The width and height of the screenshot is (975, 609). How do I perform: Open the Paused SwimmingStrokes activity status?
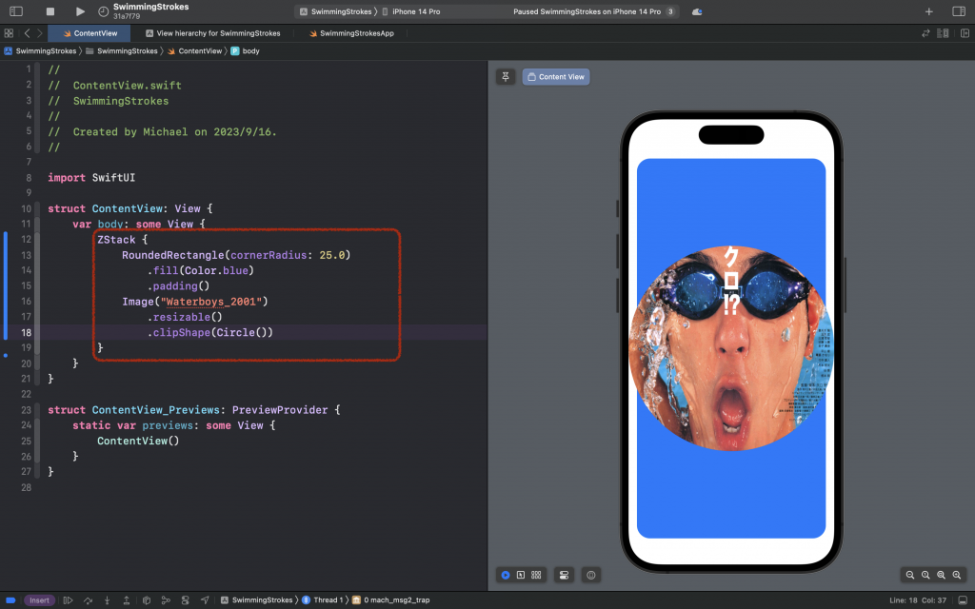[587, 11]
